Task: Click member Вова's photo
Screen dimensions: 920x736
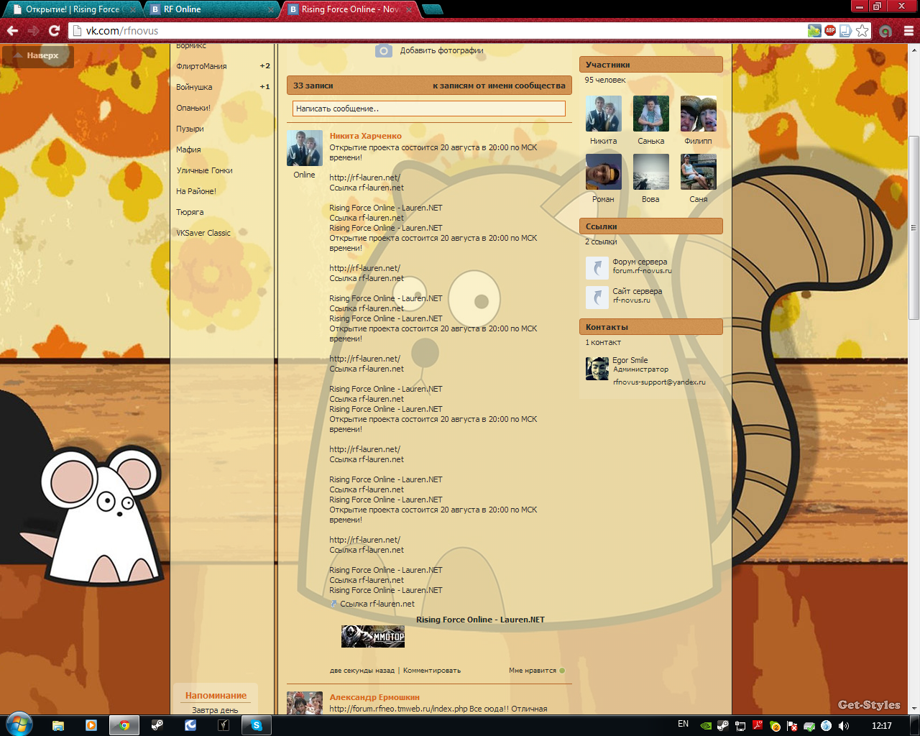Action: [x=651, y=172]
